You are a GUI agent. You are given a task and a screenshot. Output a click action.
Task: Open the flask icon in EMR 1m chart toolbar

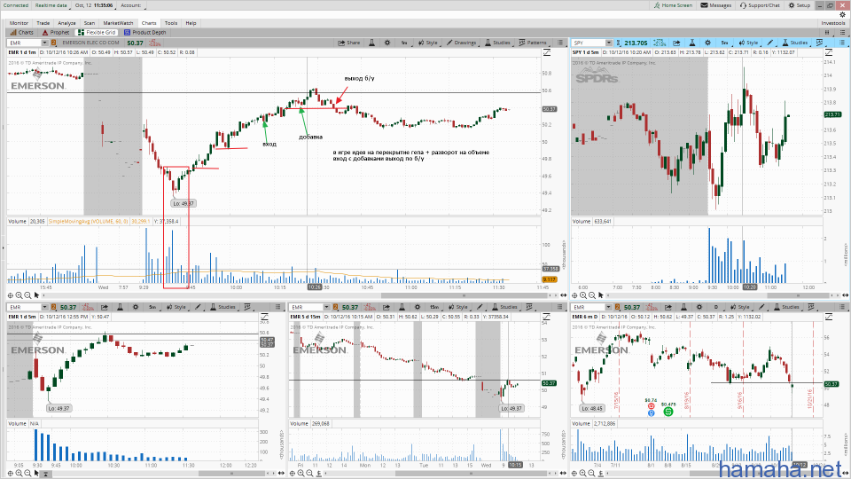[x=371, y=43]
